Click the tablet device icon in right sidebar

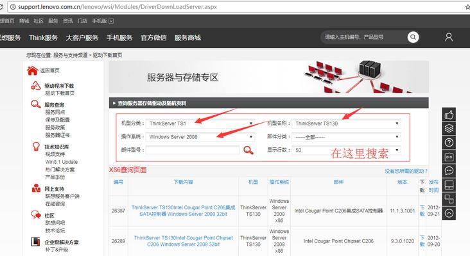pos(449,185)
